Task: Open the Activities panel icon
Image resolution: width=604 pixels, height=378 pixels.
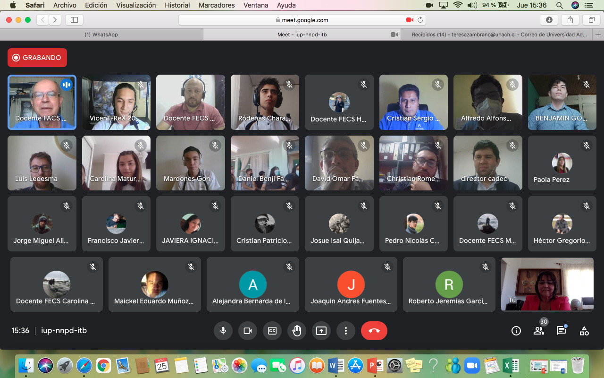Action: (x=584, y=331)
